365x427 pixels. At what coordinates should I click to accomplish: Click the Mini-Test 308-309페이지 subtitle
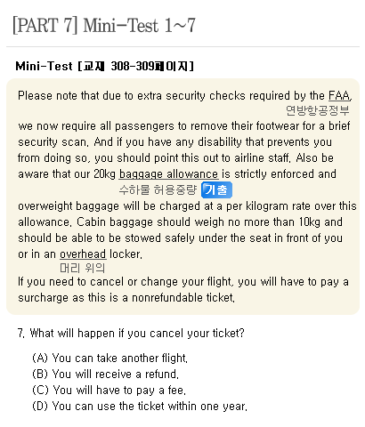[104, 66]
